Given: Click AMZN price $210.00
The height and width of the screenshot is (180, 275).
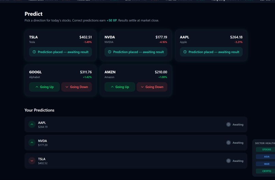Looking at the screenshot, I should point(161,72).
